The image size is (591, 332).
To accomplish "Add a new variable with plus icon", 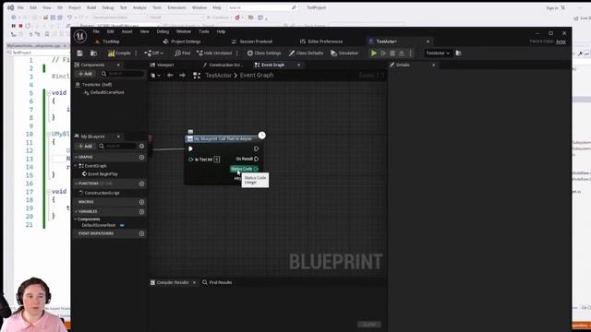I will tap(141, 212).
